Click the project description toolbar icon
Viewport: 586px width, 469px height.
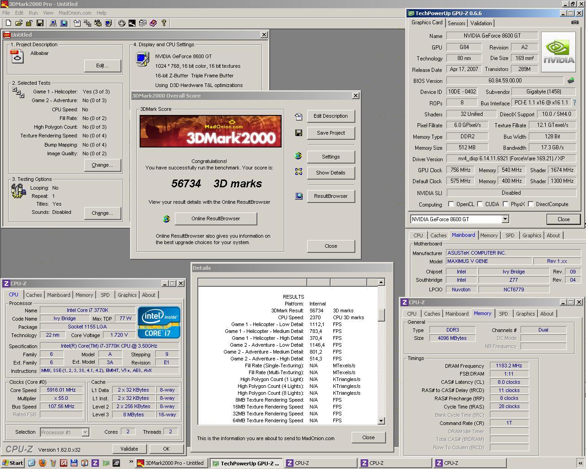(x=77, y=23)
